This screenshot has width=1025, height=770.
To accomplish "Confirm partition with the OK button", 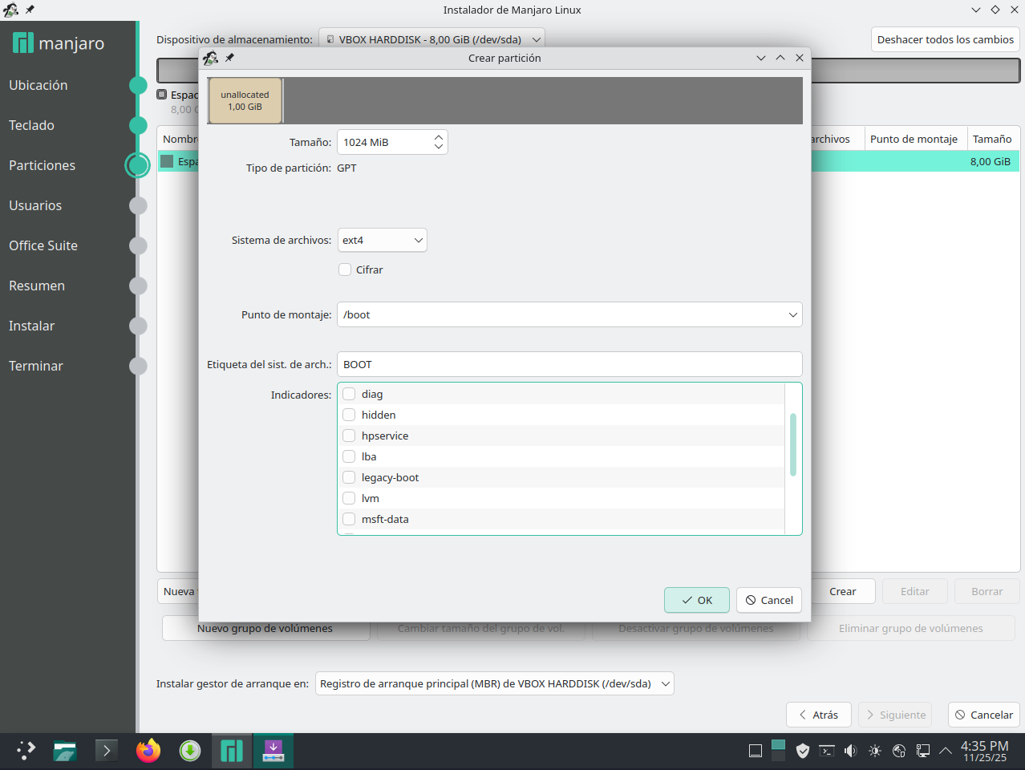I will [696, 600].
